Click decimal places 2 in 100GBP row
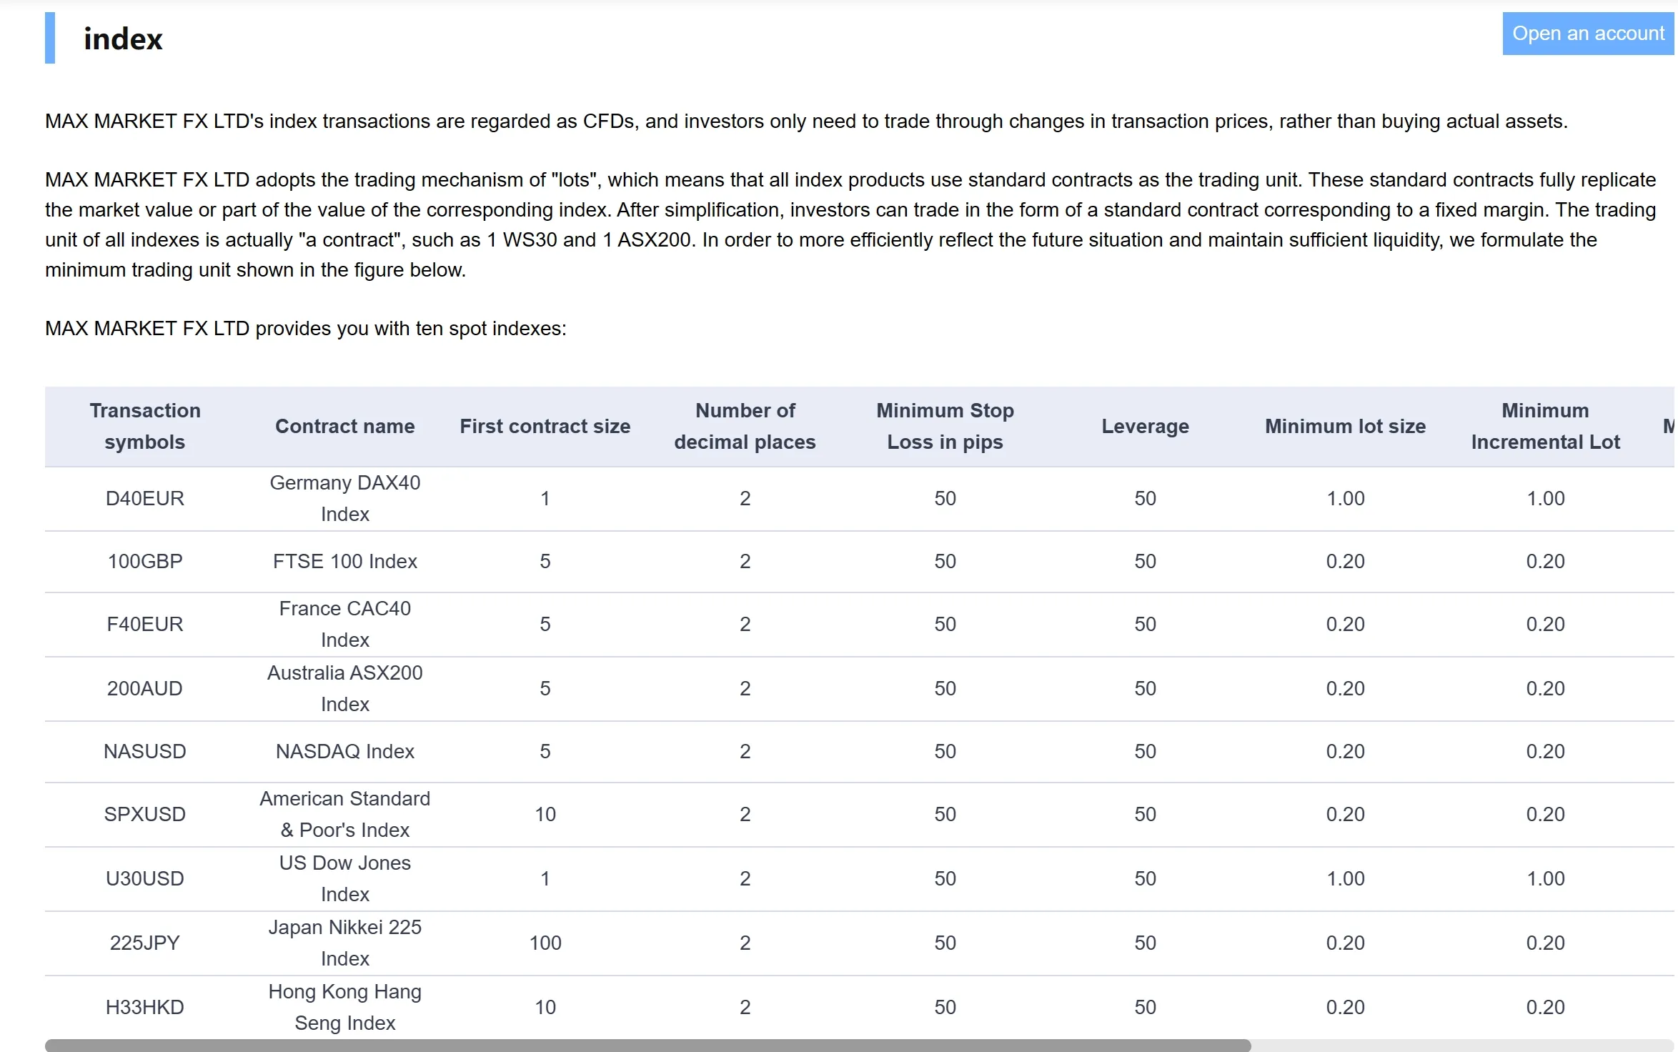1678x1052 pixels. tap(745, 561)
